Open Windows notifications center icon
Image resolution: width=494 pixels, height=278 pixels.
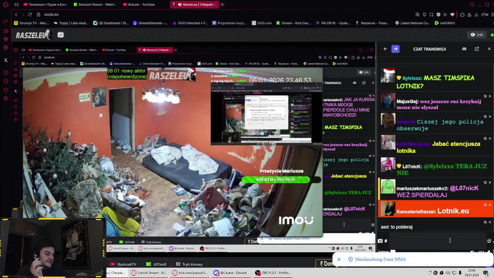click(486, 273)
